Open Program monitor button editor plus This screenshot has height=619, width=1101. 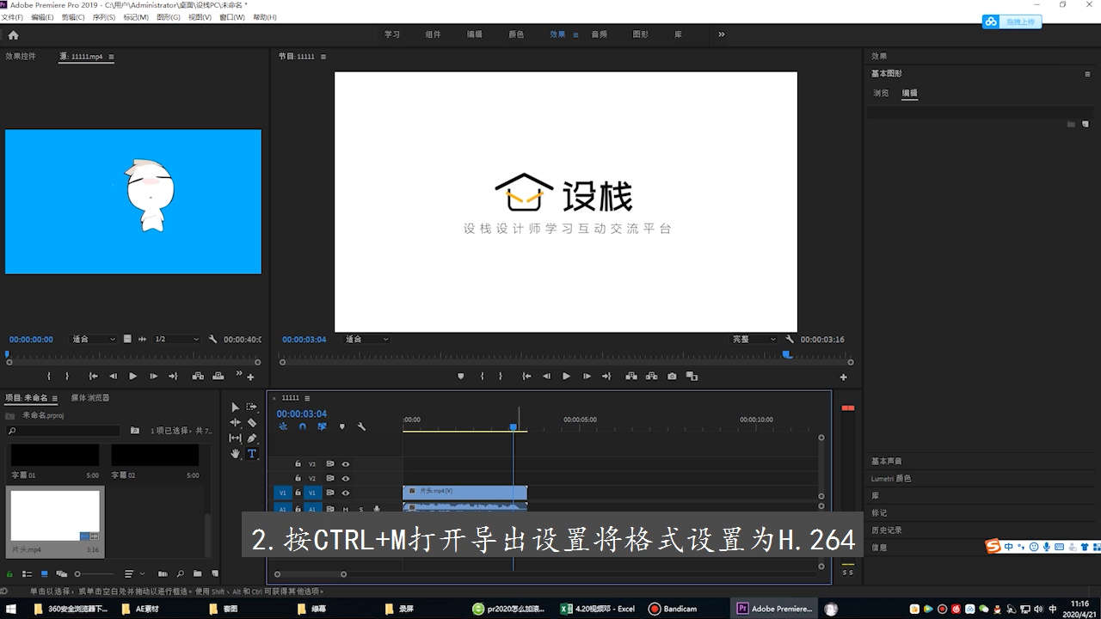click(x=843, y=377)
